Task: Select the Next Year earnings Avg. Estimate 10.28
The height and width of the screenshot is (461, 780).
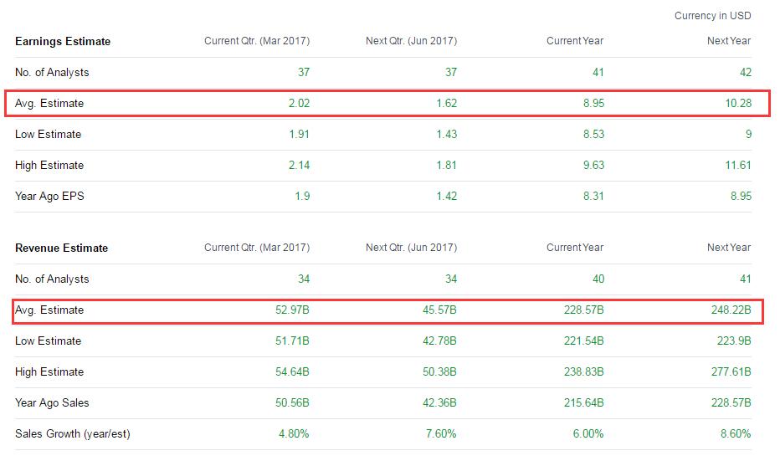Action: coord(736,103)
